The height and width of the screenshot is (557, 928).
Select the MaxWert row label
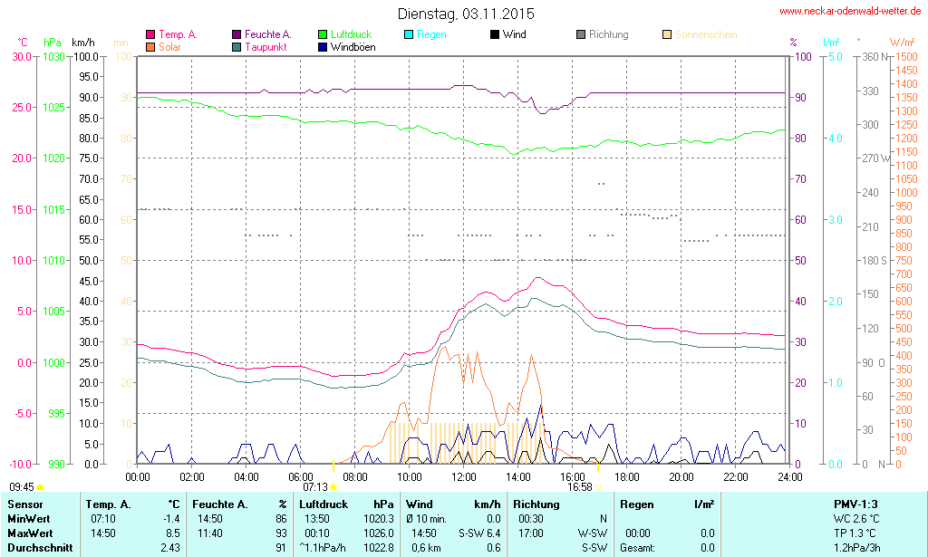(29, 533)
